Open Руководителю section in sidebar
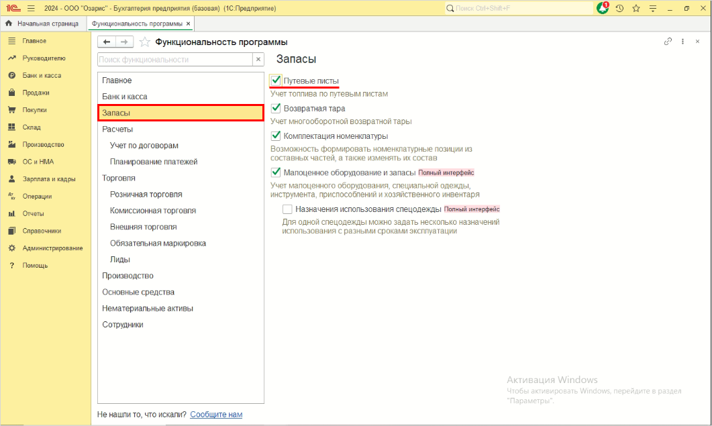 (x=44, y=58)
